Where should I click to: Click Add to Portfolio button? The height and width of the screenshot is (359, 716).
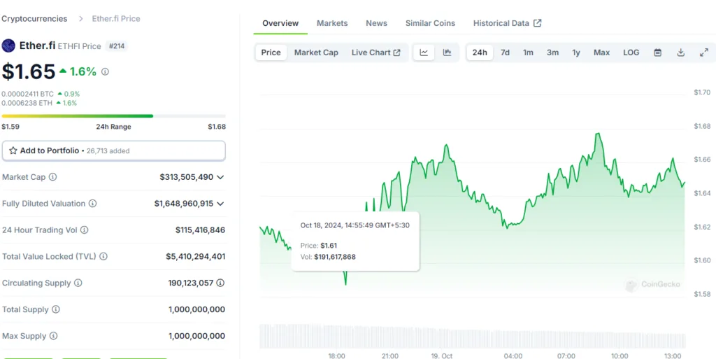pyautogui.click(x=114, y=150)
